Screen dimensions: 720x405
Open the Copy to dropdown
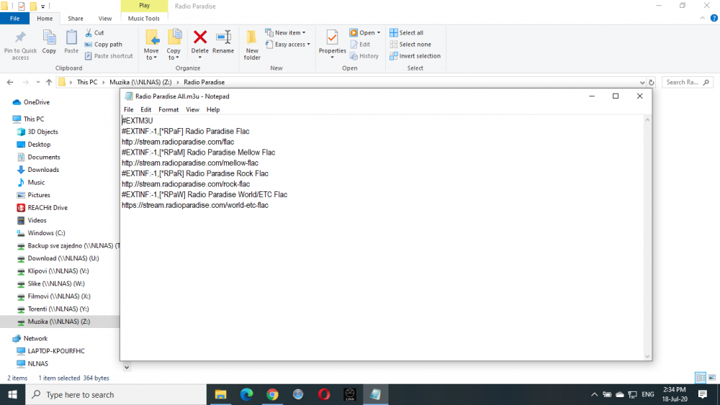tap(174, 45)
